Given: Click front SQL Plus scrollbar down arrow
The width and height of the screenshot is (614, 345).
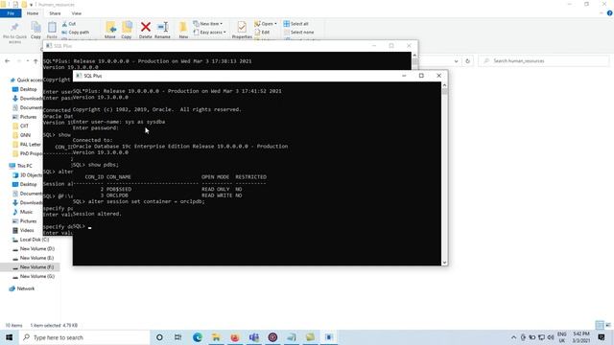Looking at the screenshot, I should 444,263.
